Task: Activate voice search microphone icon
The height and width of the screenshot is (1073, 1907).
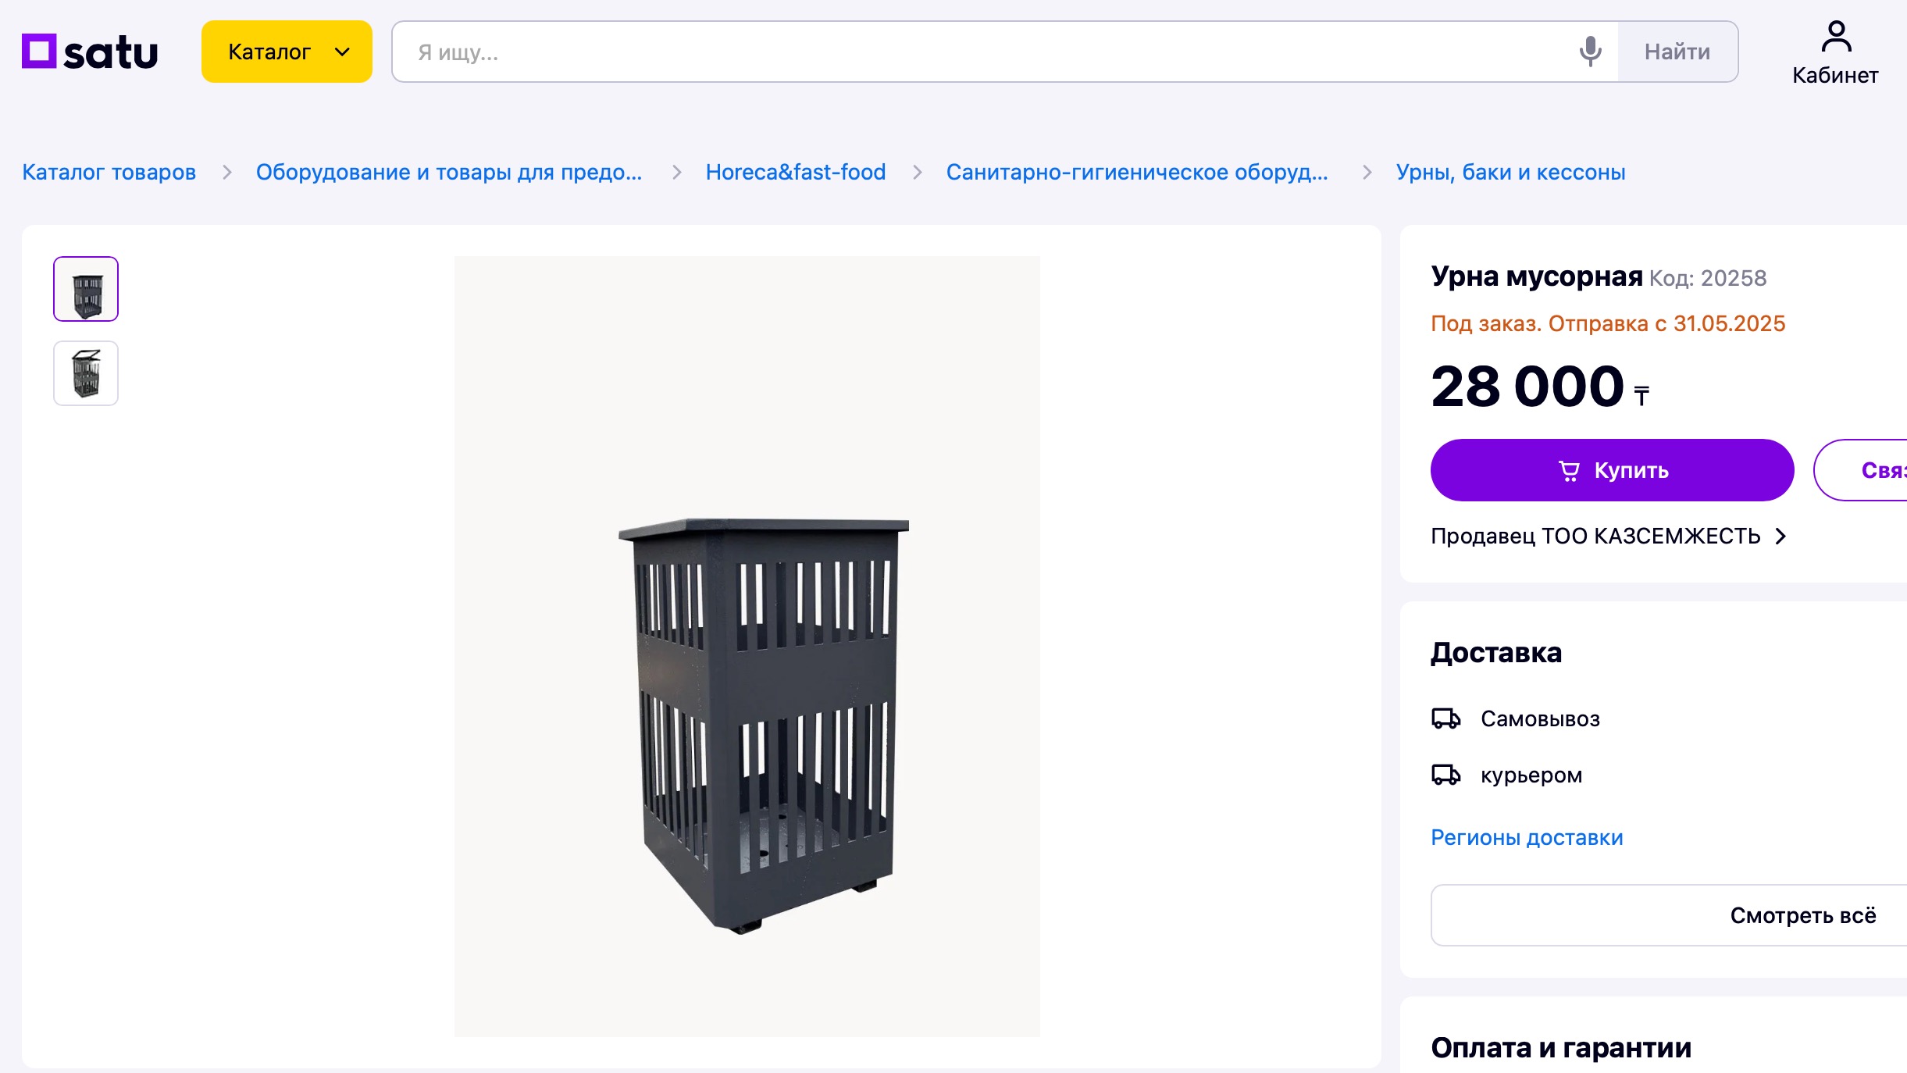Action: pos(1590,52)
